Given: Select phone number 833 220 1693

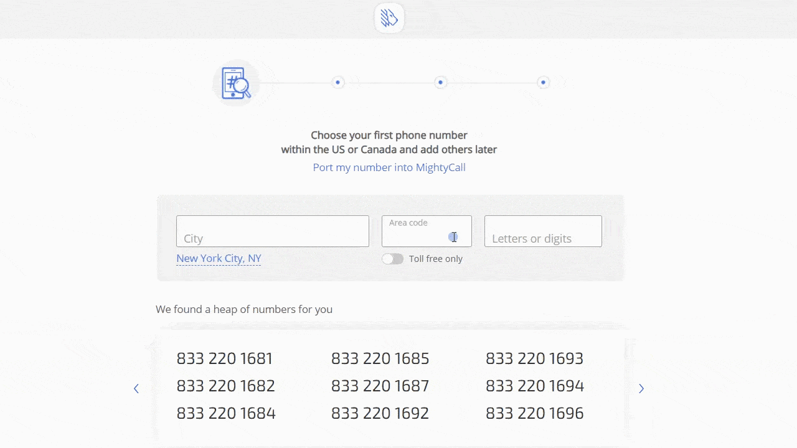Looking at the screenshot, I should [534, 358].
